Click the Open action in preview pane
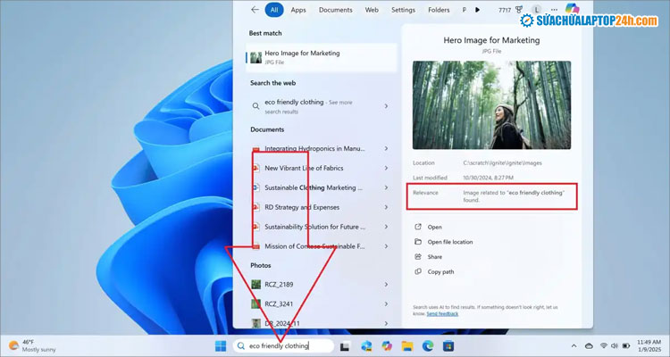Viewport: 670px width, 357px height. (429, 228)
